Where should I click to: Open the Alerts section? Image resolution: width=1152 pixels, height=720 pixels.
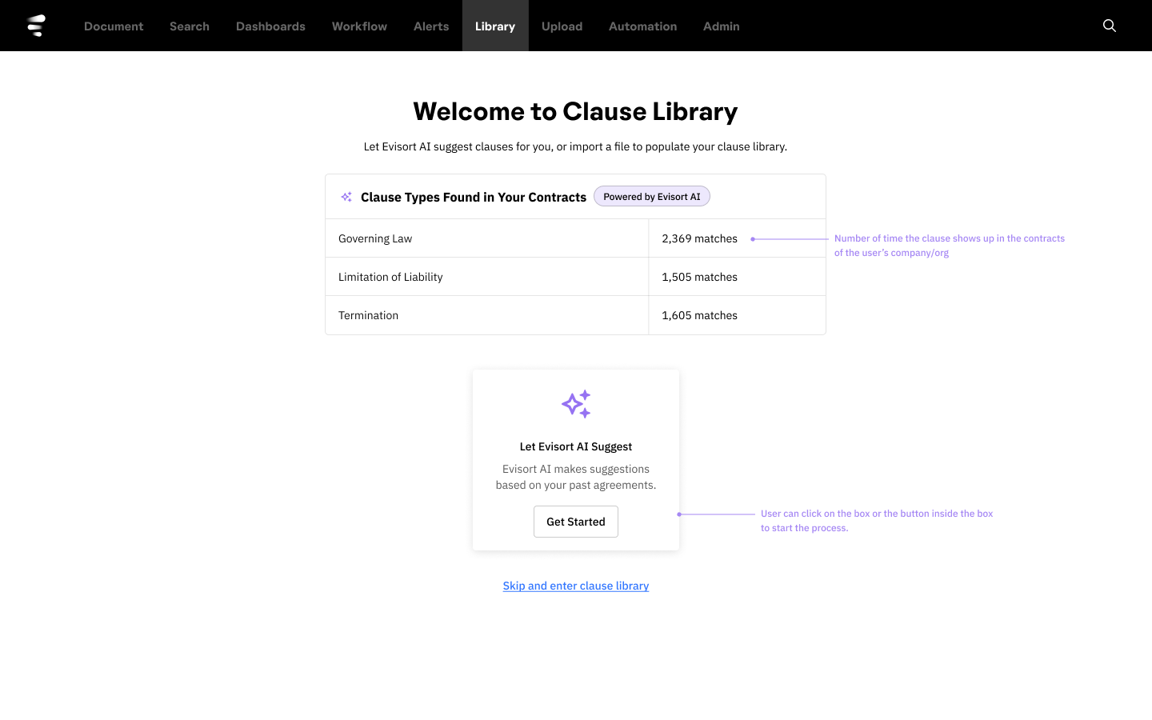pos(431,26)
